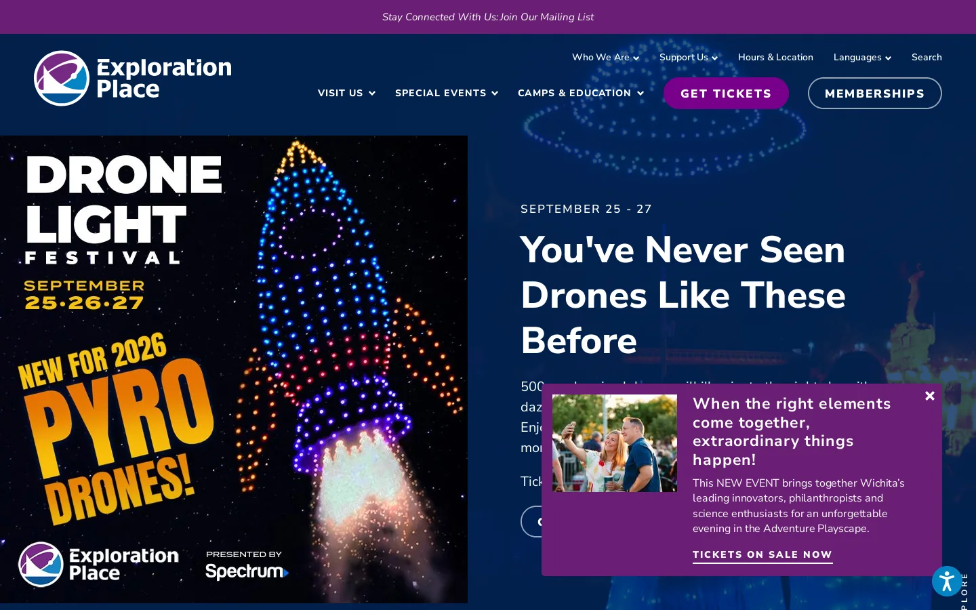Viewport: 976px width, 610px height.
Task: Open the popup's couple selfie thumbnail
Action: point(615,443)
